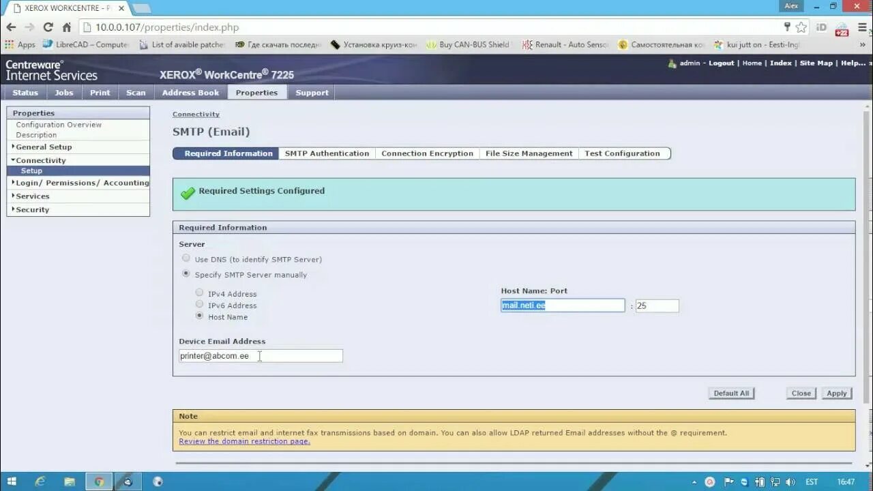Viewport: 873px width, 491px height.
Task: Click the saved password key icon
Action: (787, 27)
